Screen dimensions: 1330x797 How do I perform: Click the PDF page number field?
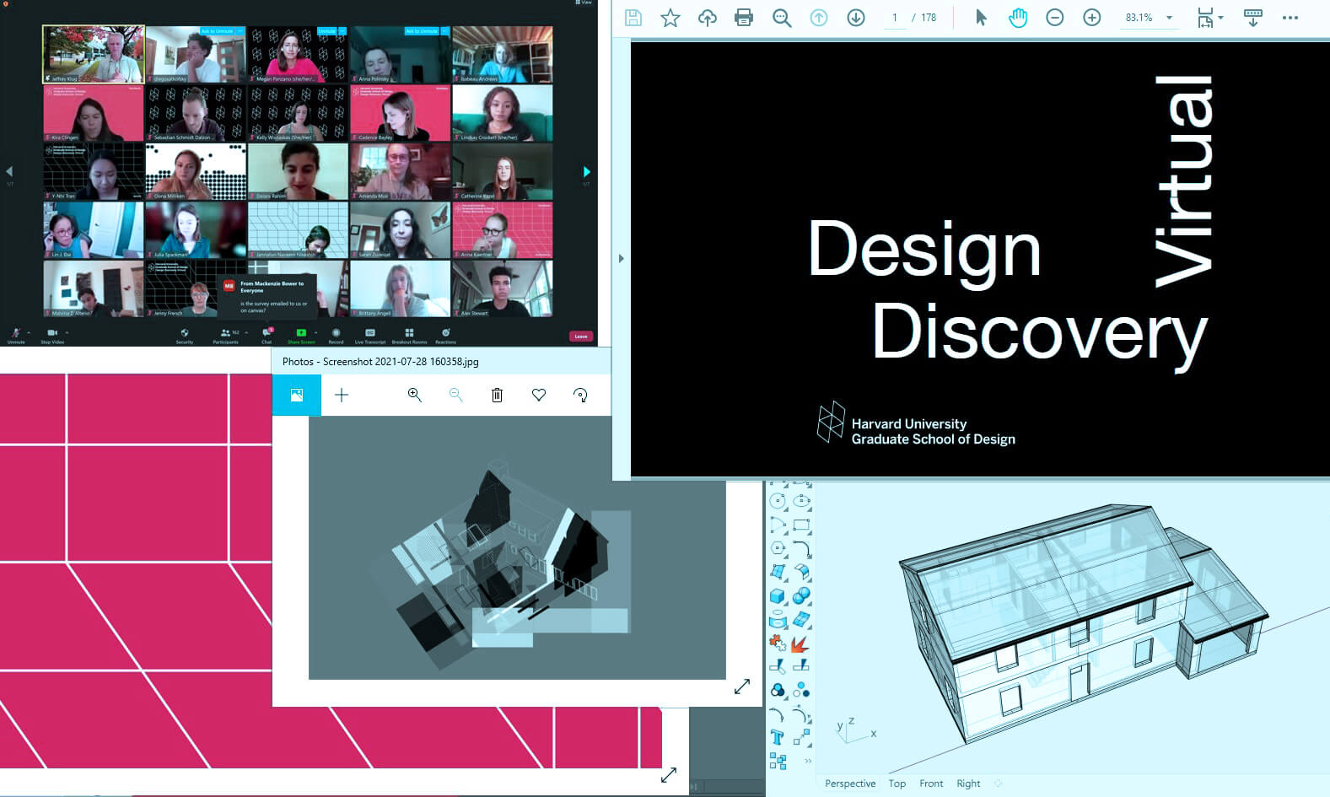pos(895,18)
